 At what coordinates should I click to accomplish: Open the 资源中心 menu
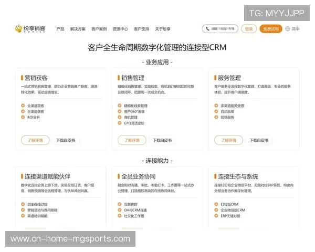120,29
